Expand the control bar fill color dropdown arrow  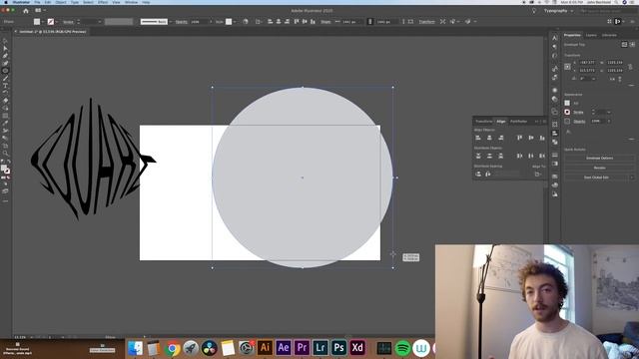coord(43,22)
